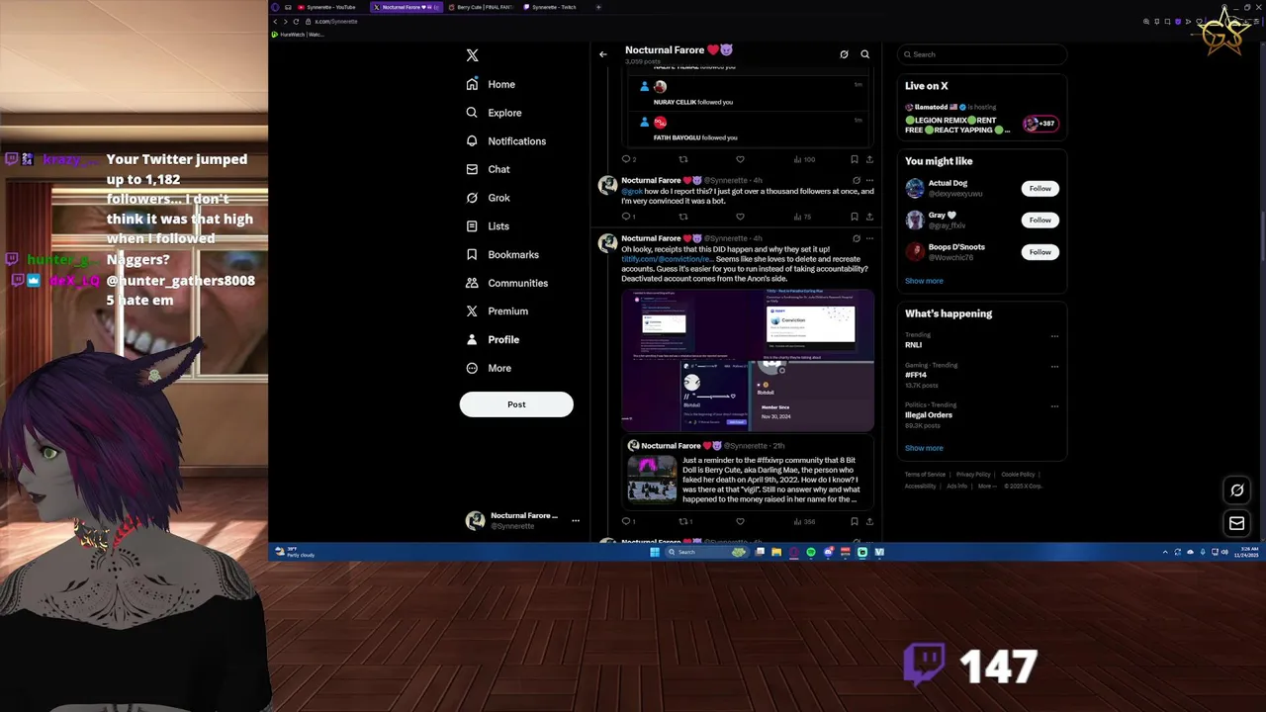Click Show more under You might like
Screen dimensions: 1266x712
[x=924, y=281]
